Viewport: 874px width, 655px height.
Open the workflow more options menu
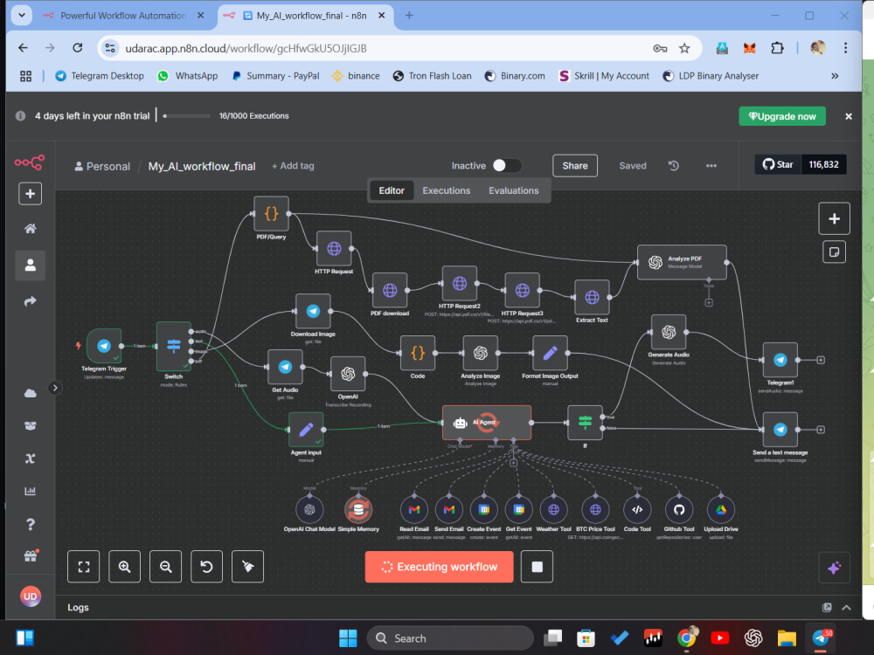pyautogui.click(x=711, y=165)
